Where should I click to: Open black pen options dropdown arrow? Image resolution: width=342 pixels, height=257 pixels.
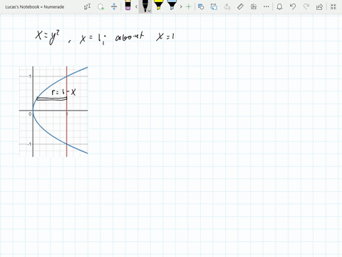click(149, 11)
